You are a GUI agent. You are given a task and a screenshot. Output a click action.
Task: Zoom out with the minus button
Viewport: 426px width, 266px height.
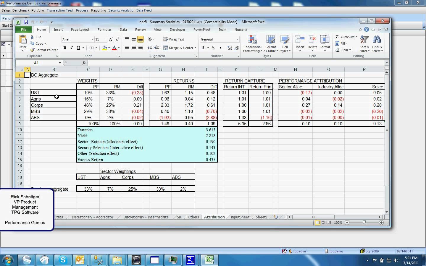pos(347,223)
